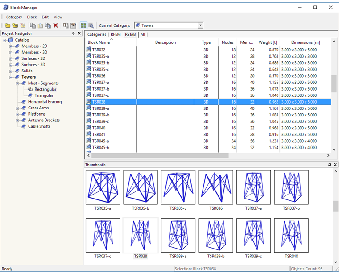
Task: Open the Current Category dropdown
Action: click(x=200, y=26)
